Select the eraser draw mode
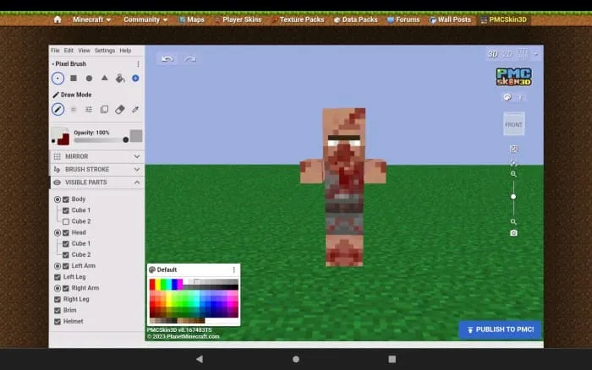 [x=119, y=109]
